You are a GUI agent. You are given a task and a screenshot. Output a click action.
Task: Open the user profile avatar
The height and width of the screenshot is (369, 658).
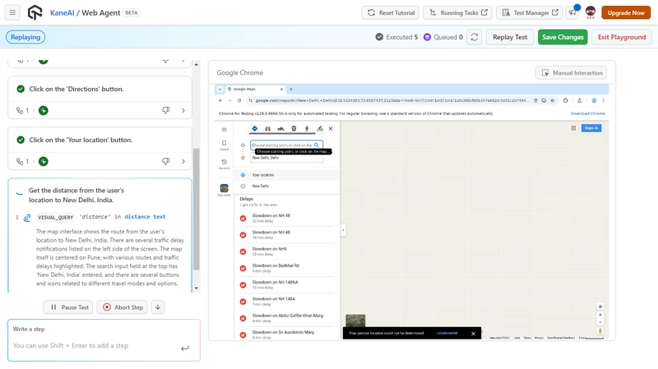tap(591, 12)
